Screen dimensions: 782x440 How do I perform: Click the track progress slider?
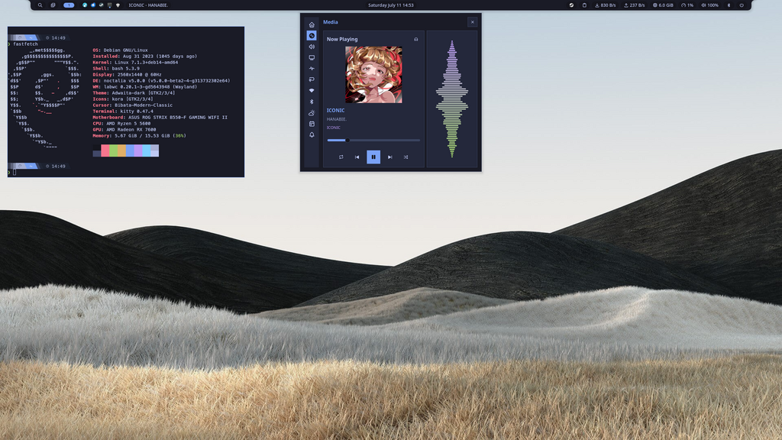[x=373, y=141]
